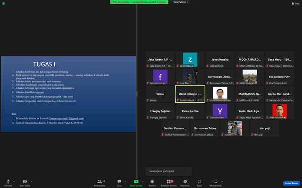Select Jaka Andre R.P participant tile

tap(160, 60)
